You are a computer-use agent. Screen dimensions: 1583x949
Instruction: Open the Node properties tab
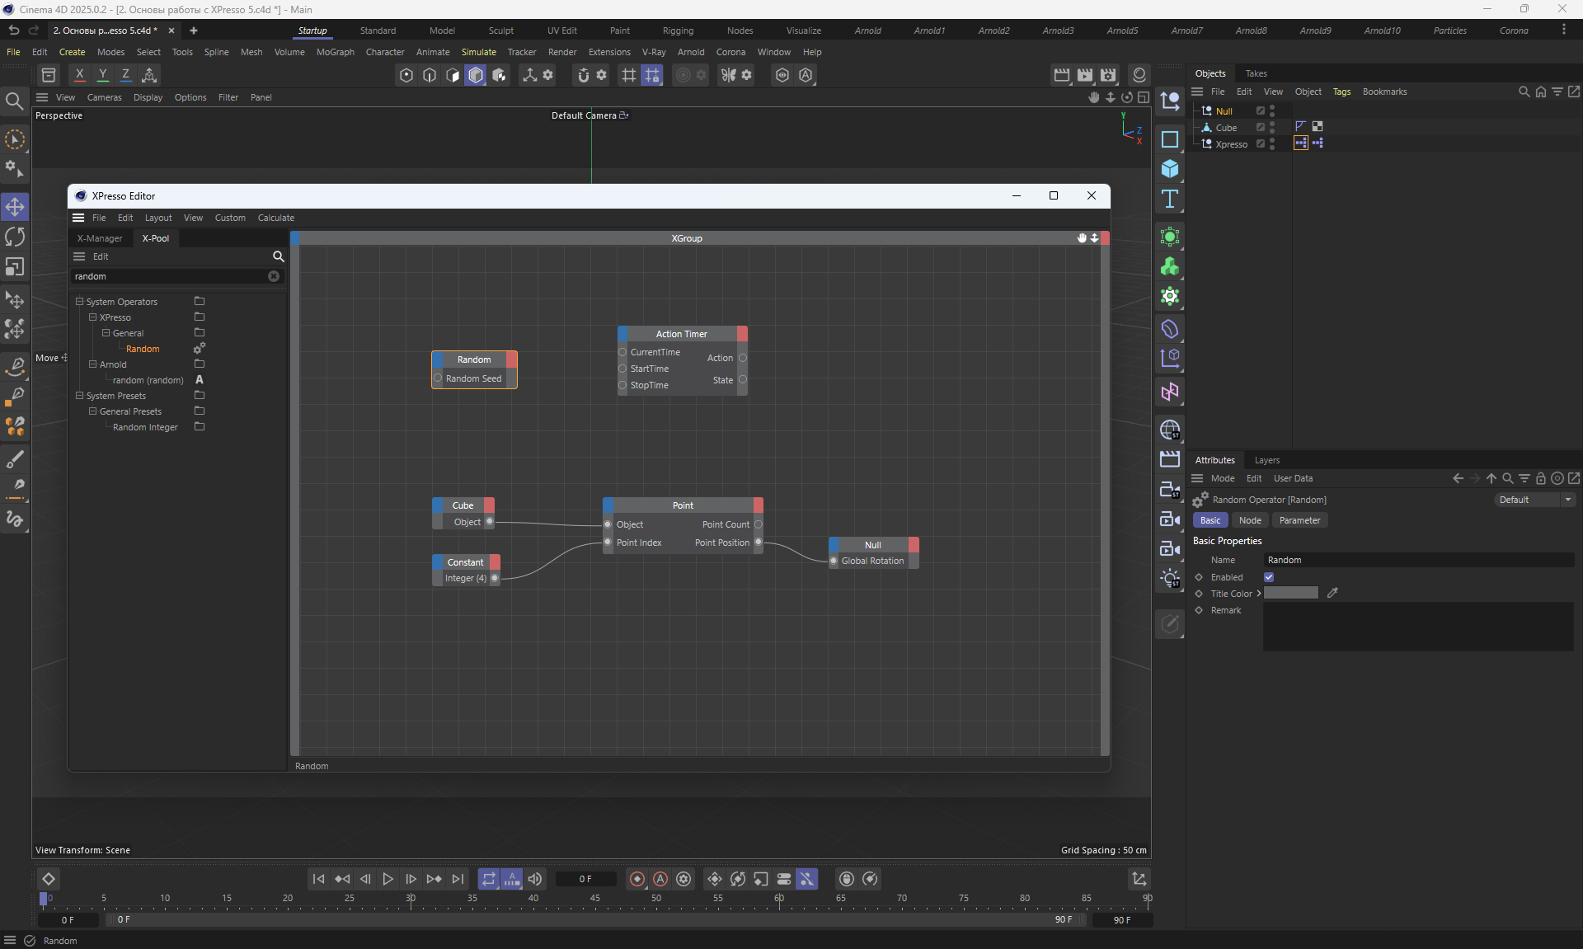pyautogui.click(x=1249, y=520)
